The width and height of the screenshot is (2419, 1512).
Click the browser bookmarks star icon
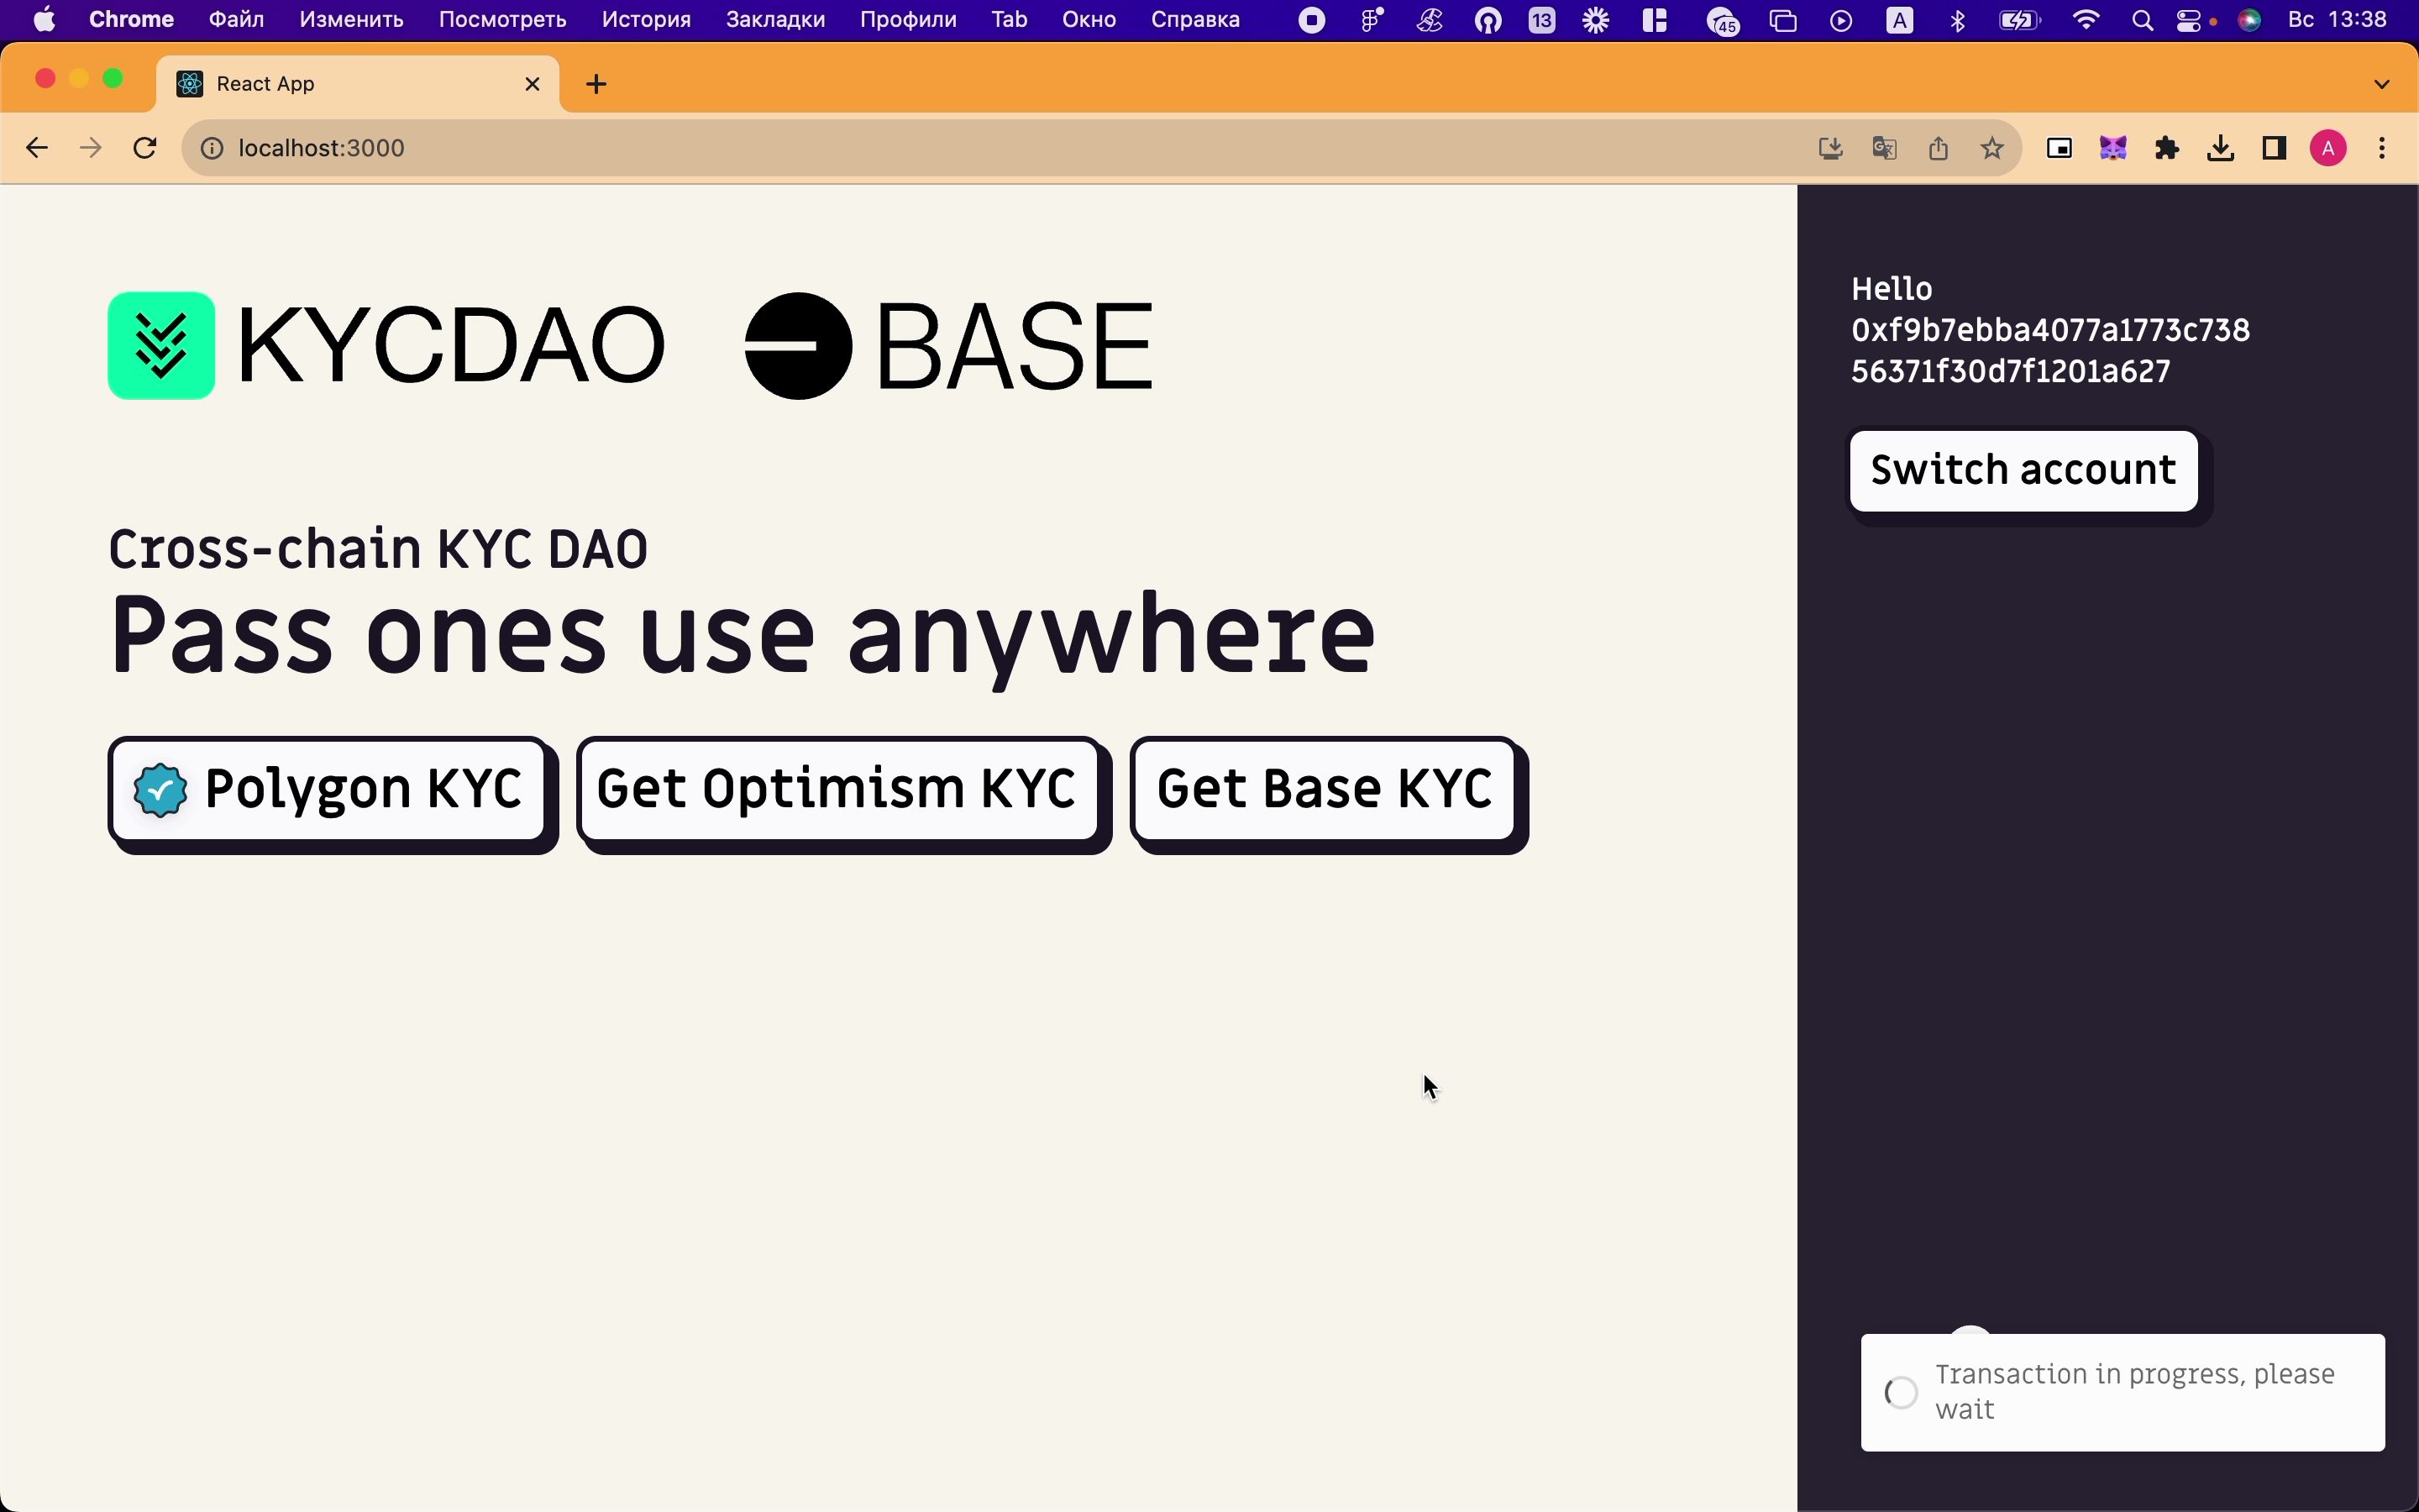(1992, 146)
